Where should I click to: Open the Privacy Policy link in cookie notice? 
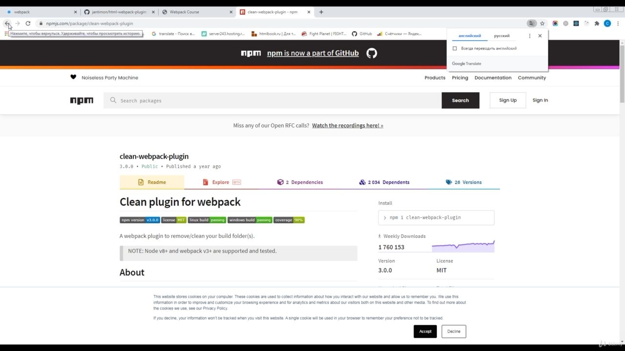click(x=215, y=309)
